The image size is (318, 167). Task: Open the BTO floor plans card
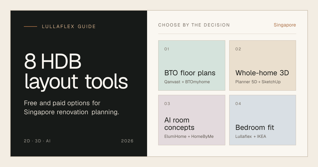pyautogui.click(x=192, y=65)
